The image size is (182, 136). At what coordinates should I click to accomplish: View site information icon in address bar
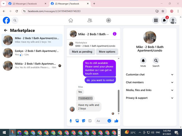click(24, 11)
